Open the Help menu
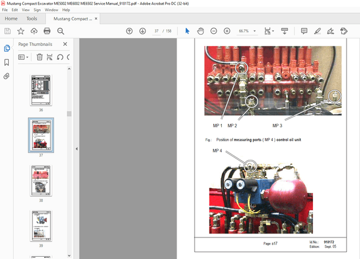This screenshot has width=360, height=259. click(66, 10)
